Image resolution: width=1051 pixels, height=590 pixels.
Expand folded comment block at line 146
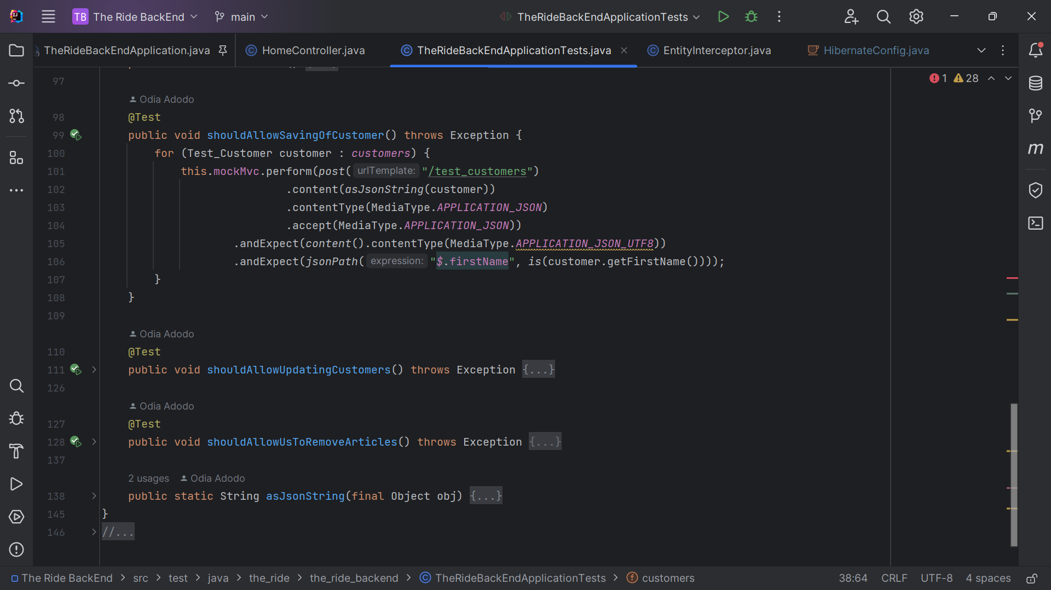[x=94, y=532]
